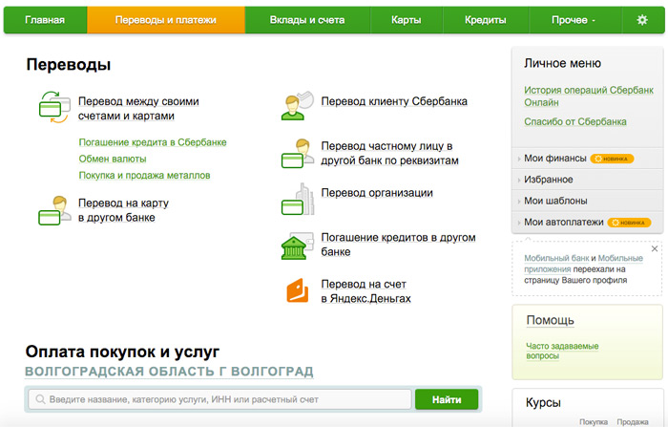Open Перевод на карту в другом банке
The height and width of the screenshot is (427, 668).
(123, 210)
